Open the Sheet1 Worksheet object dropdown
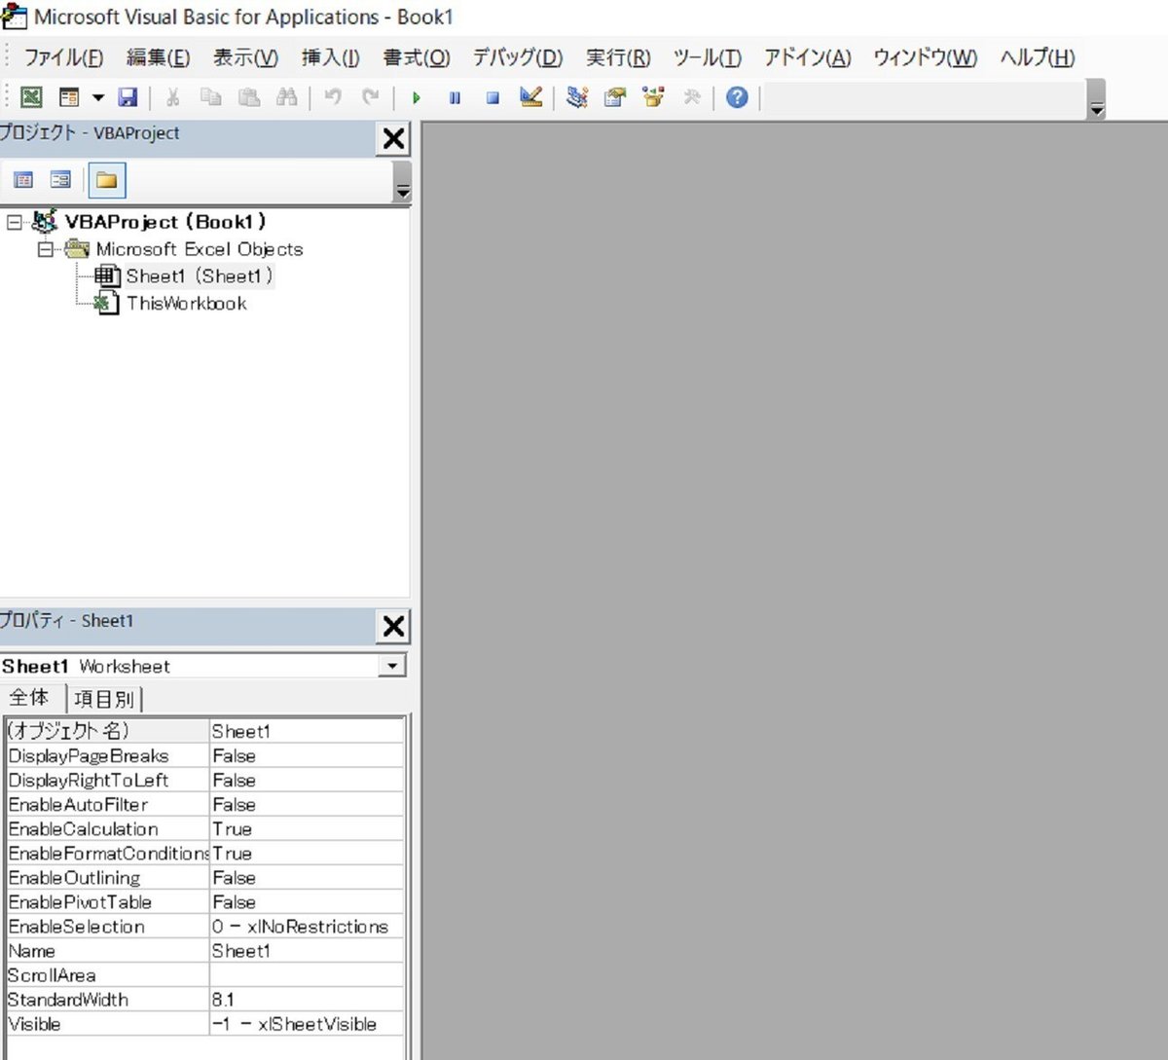 click(392, 666)
